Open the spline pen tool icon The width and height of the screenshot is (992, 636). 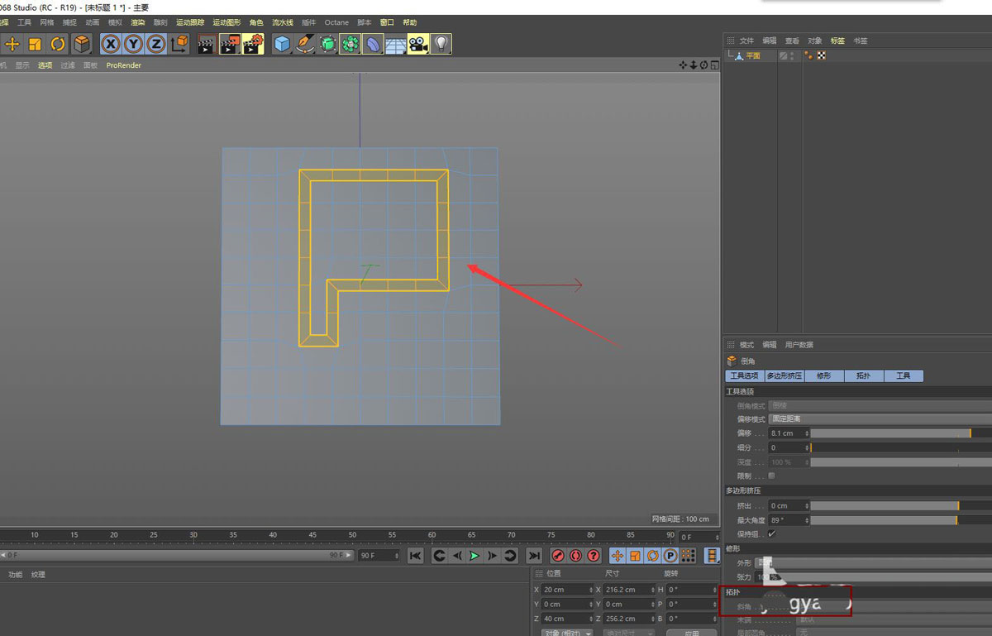(x=306, y=44)
